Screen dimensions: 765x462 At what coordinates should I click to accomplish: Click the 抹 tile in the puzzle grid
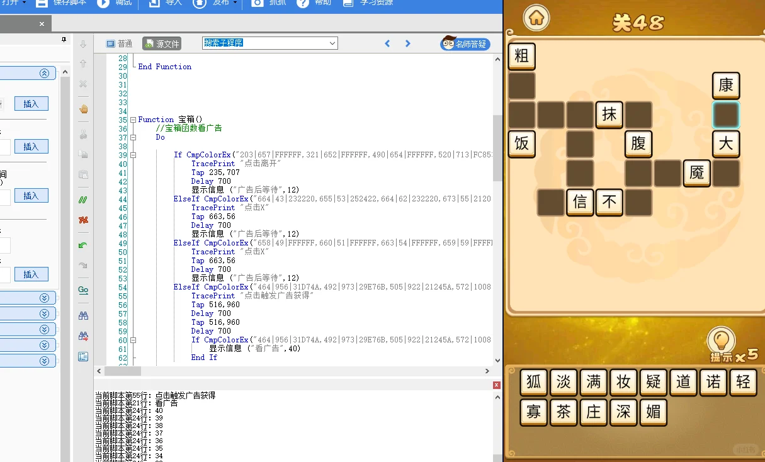[x=609, y=115]
